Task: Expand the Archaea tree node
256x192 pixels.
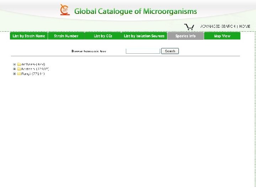Action: point(14,64)
